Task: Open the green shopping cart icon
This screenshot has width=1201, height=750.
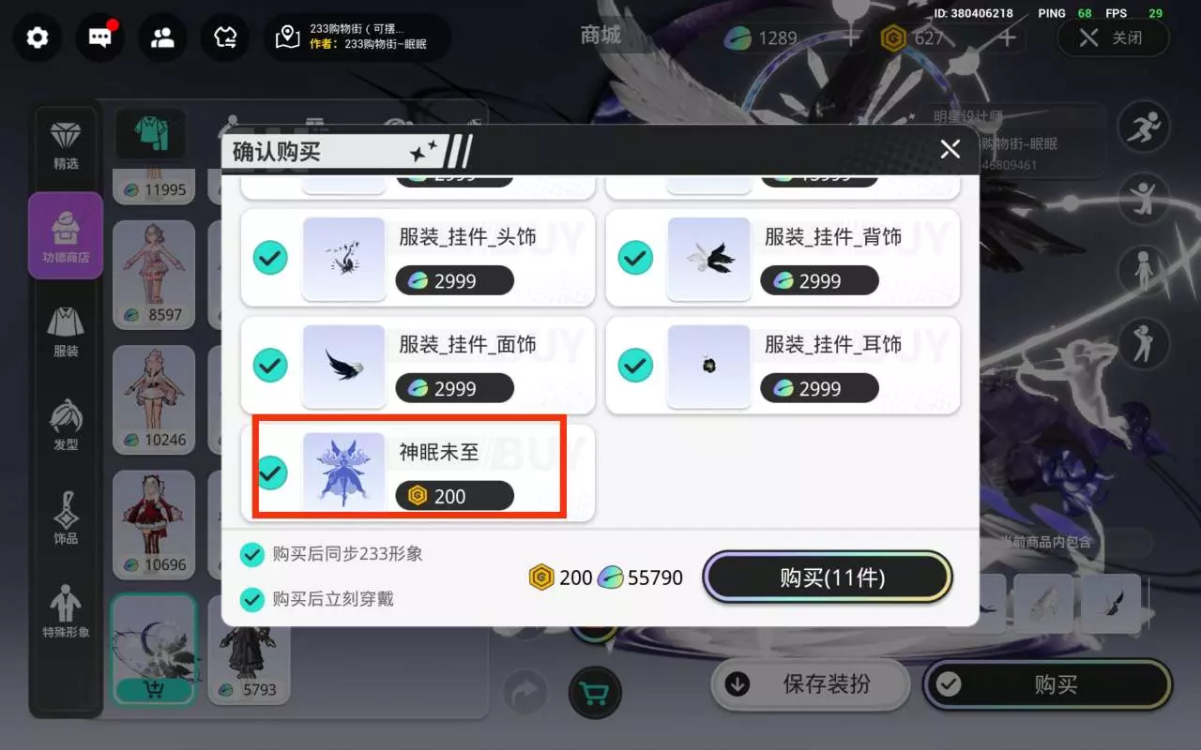Action: point(593,694)
